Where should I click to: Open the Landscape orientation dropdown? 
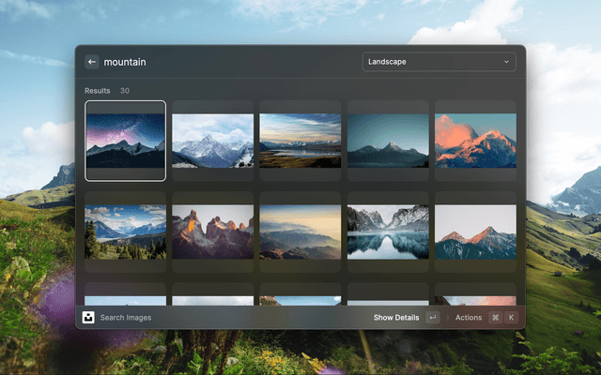[439, 62]
